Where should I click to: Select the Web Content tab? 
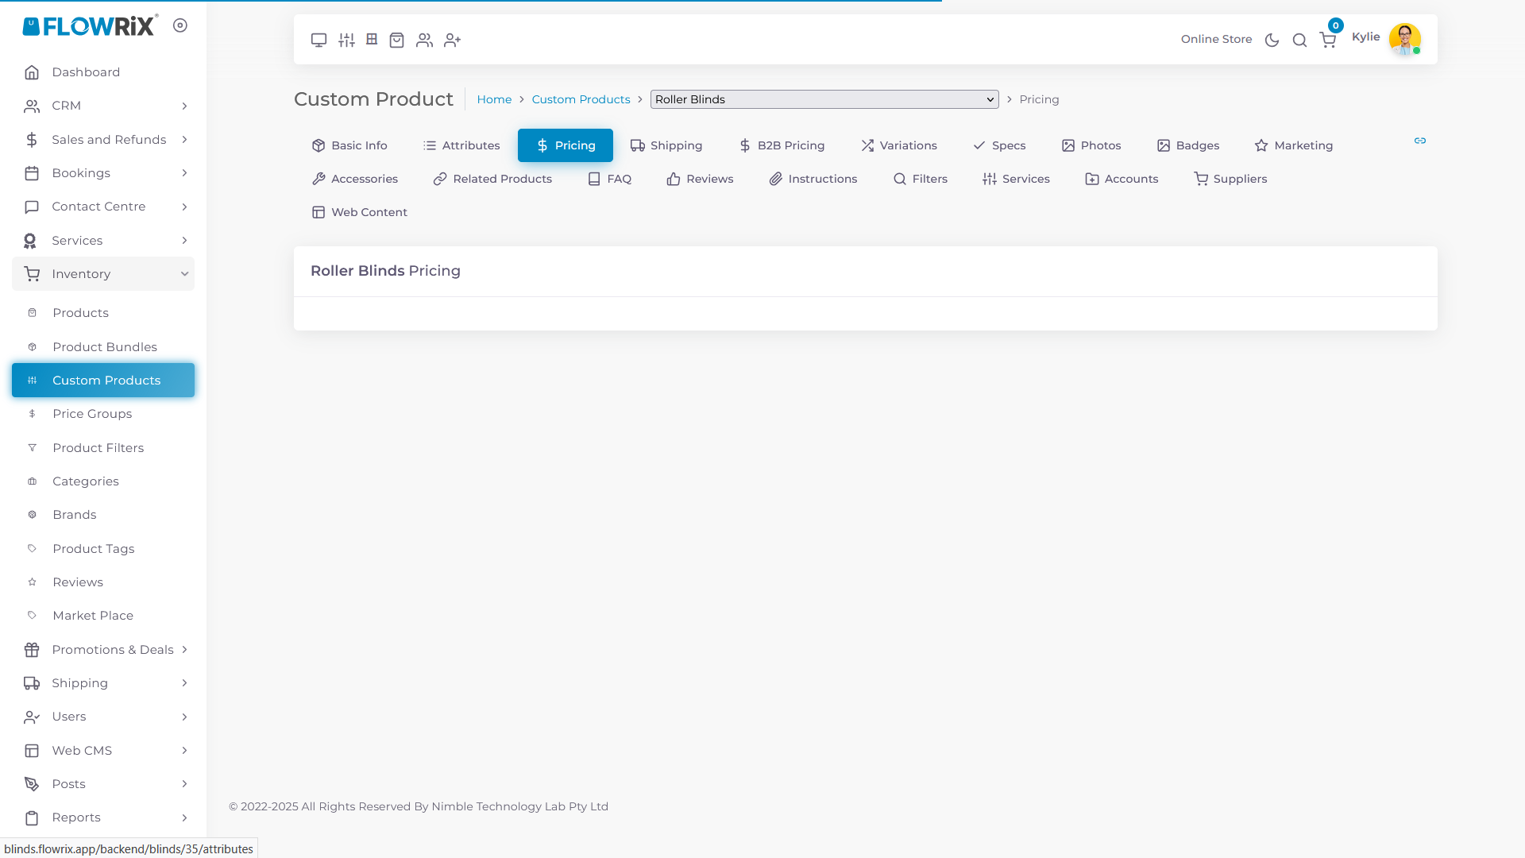click(359, 212)
